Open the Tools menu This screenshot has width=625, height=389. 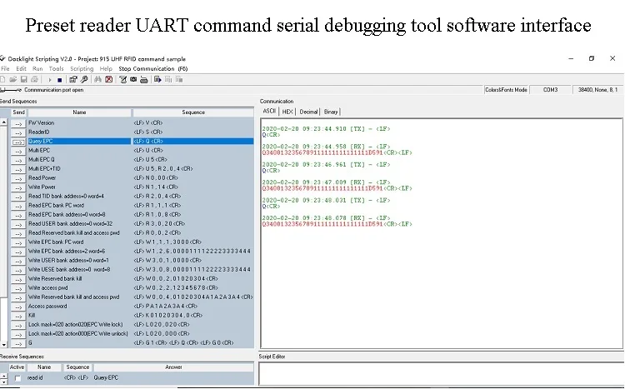pos(56,68)
